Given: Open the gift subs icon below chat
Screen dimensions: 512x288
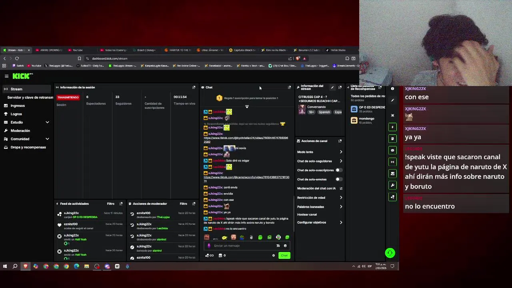Looking at the screenshot, I should pos(209,255).
